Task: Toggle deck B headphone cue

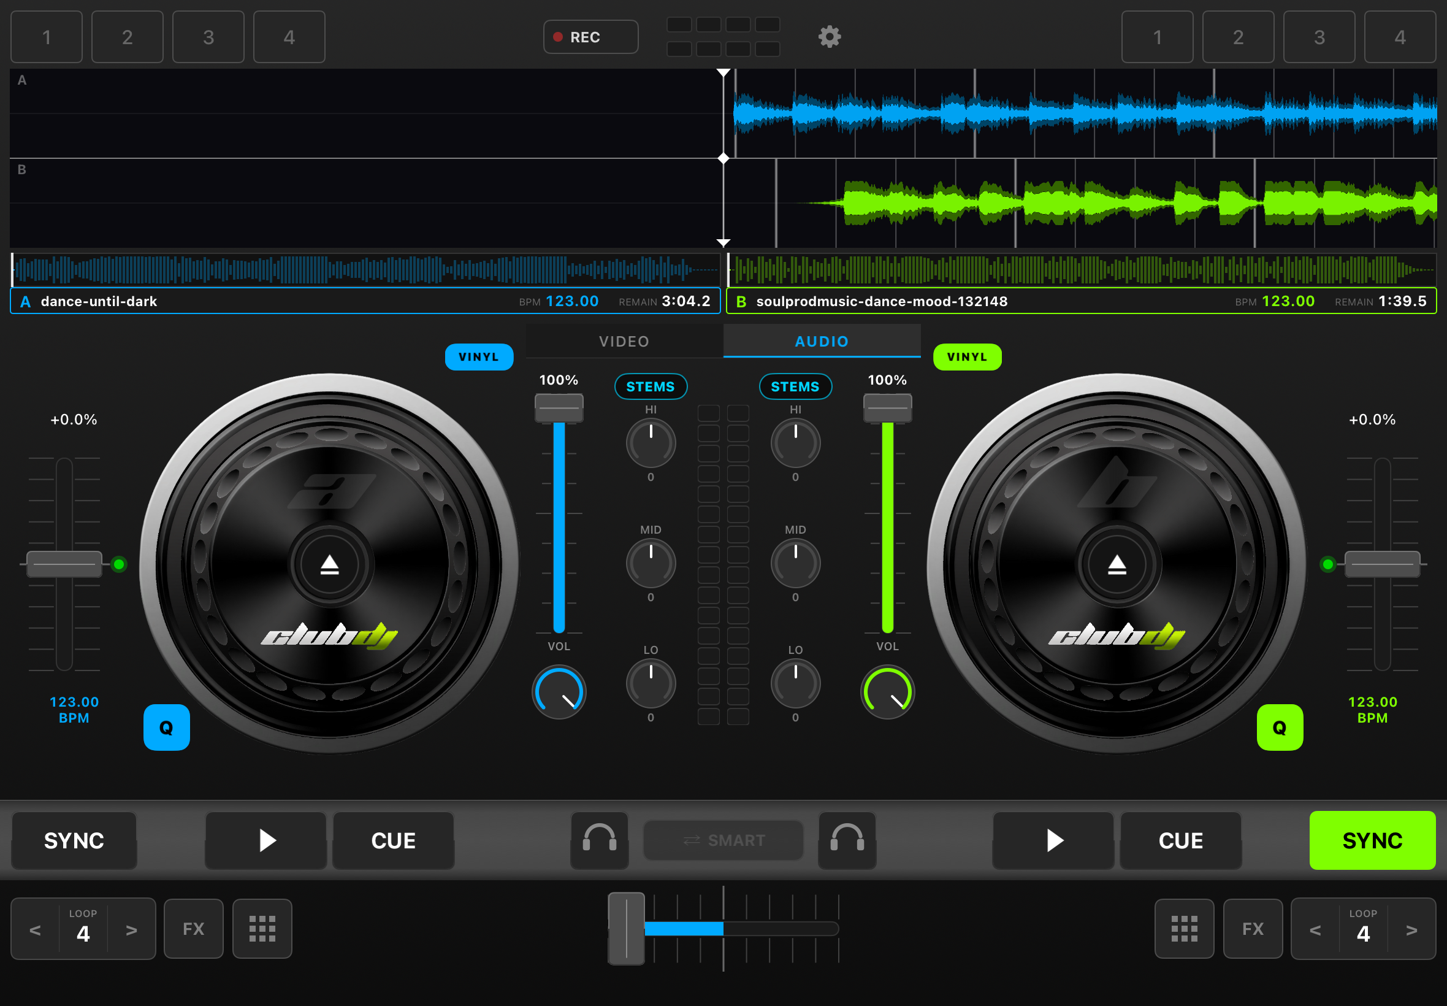Action: tap(847, 840)
